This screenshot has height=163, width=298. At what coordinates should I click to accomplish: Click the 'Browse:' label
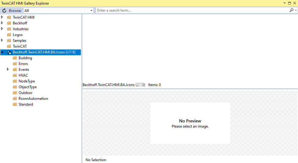[15, 11]
